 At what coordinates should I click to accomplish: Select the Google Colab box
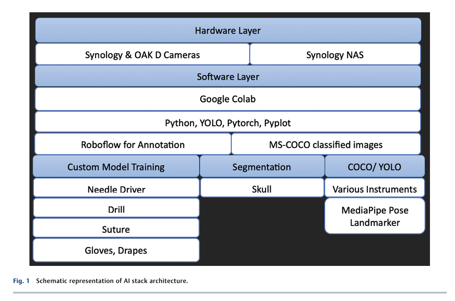228,99
